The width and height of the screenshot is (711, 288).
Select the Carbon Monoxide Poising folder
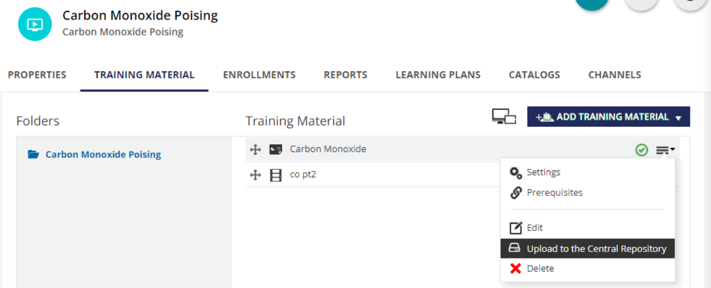103,155
